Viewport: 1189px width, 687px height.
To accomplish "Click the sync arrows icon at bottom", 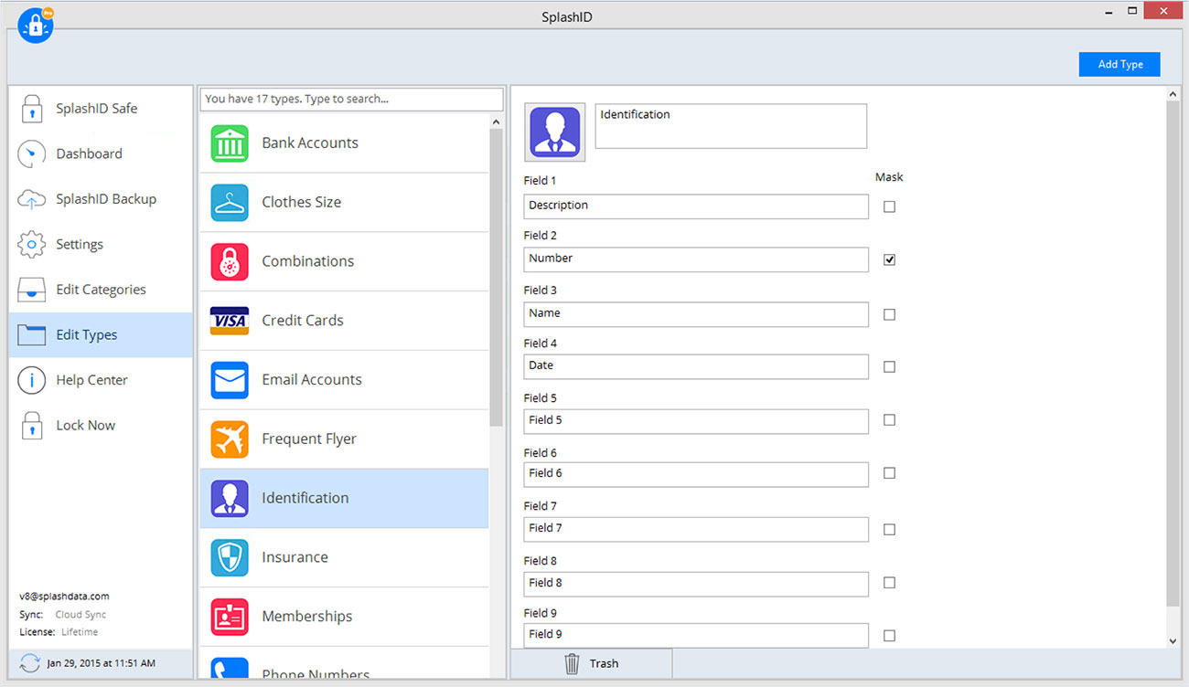I will (x=29, y=663).
